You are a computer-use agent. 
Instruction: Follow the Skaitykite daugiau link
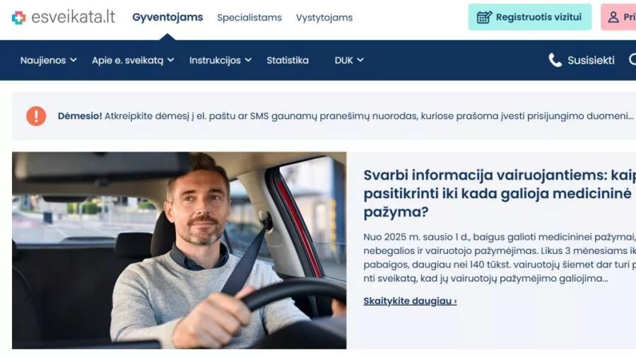410,301
